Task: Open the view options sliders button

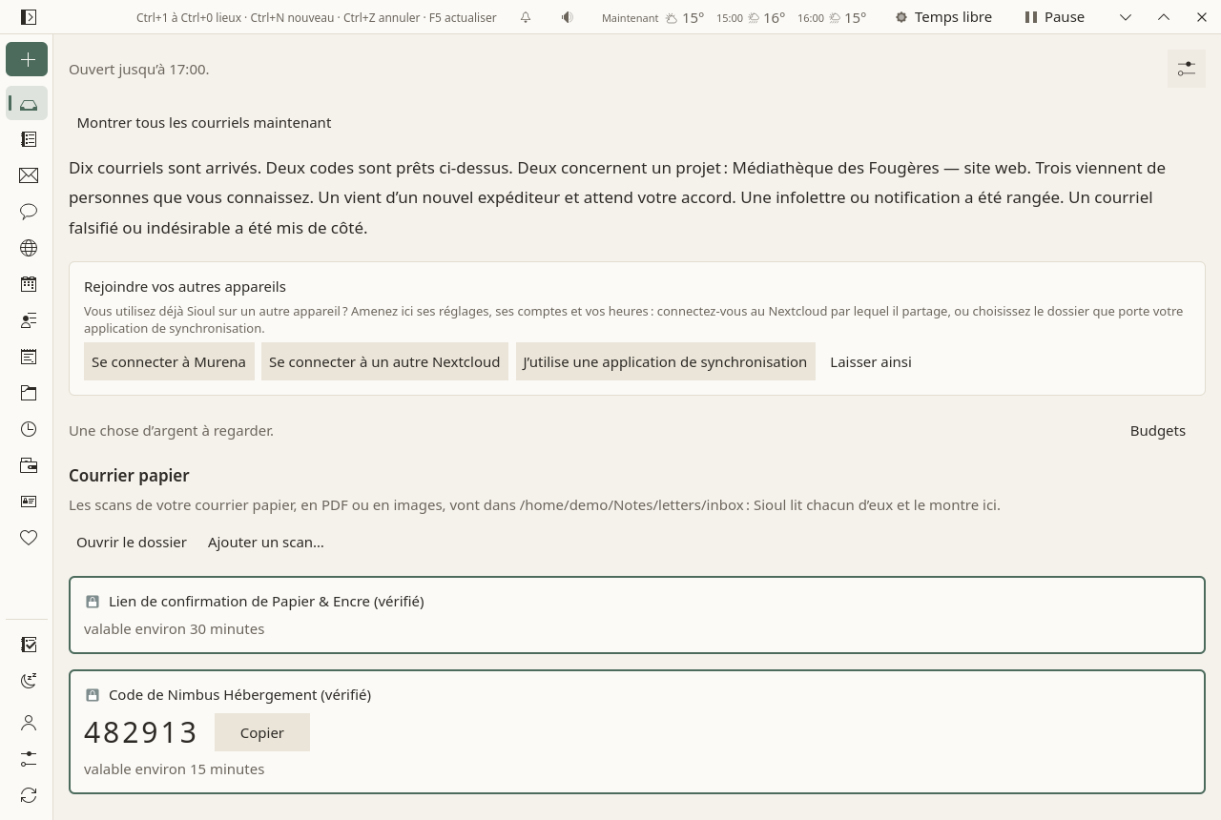Action: point(1187,69)
